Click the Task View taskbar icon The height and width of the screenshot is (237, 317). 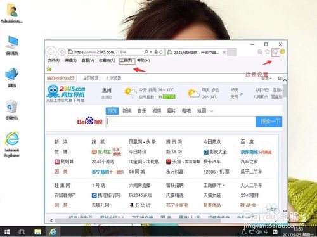22,232
